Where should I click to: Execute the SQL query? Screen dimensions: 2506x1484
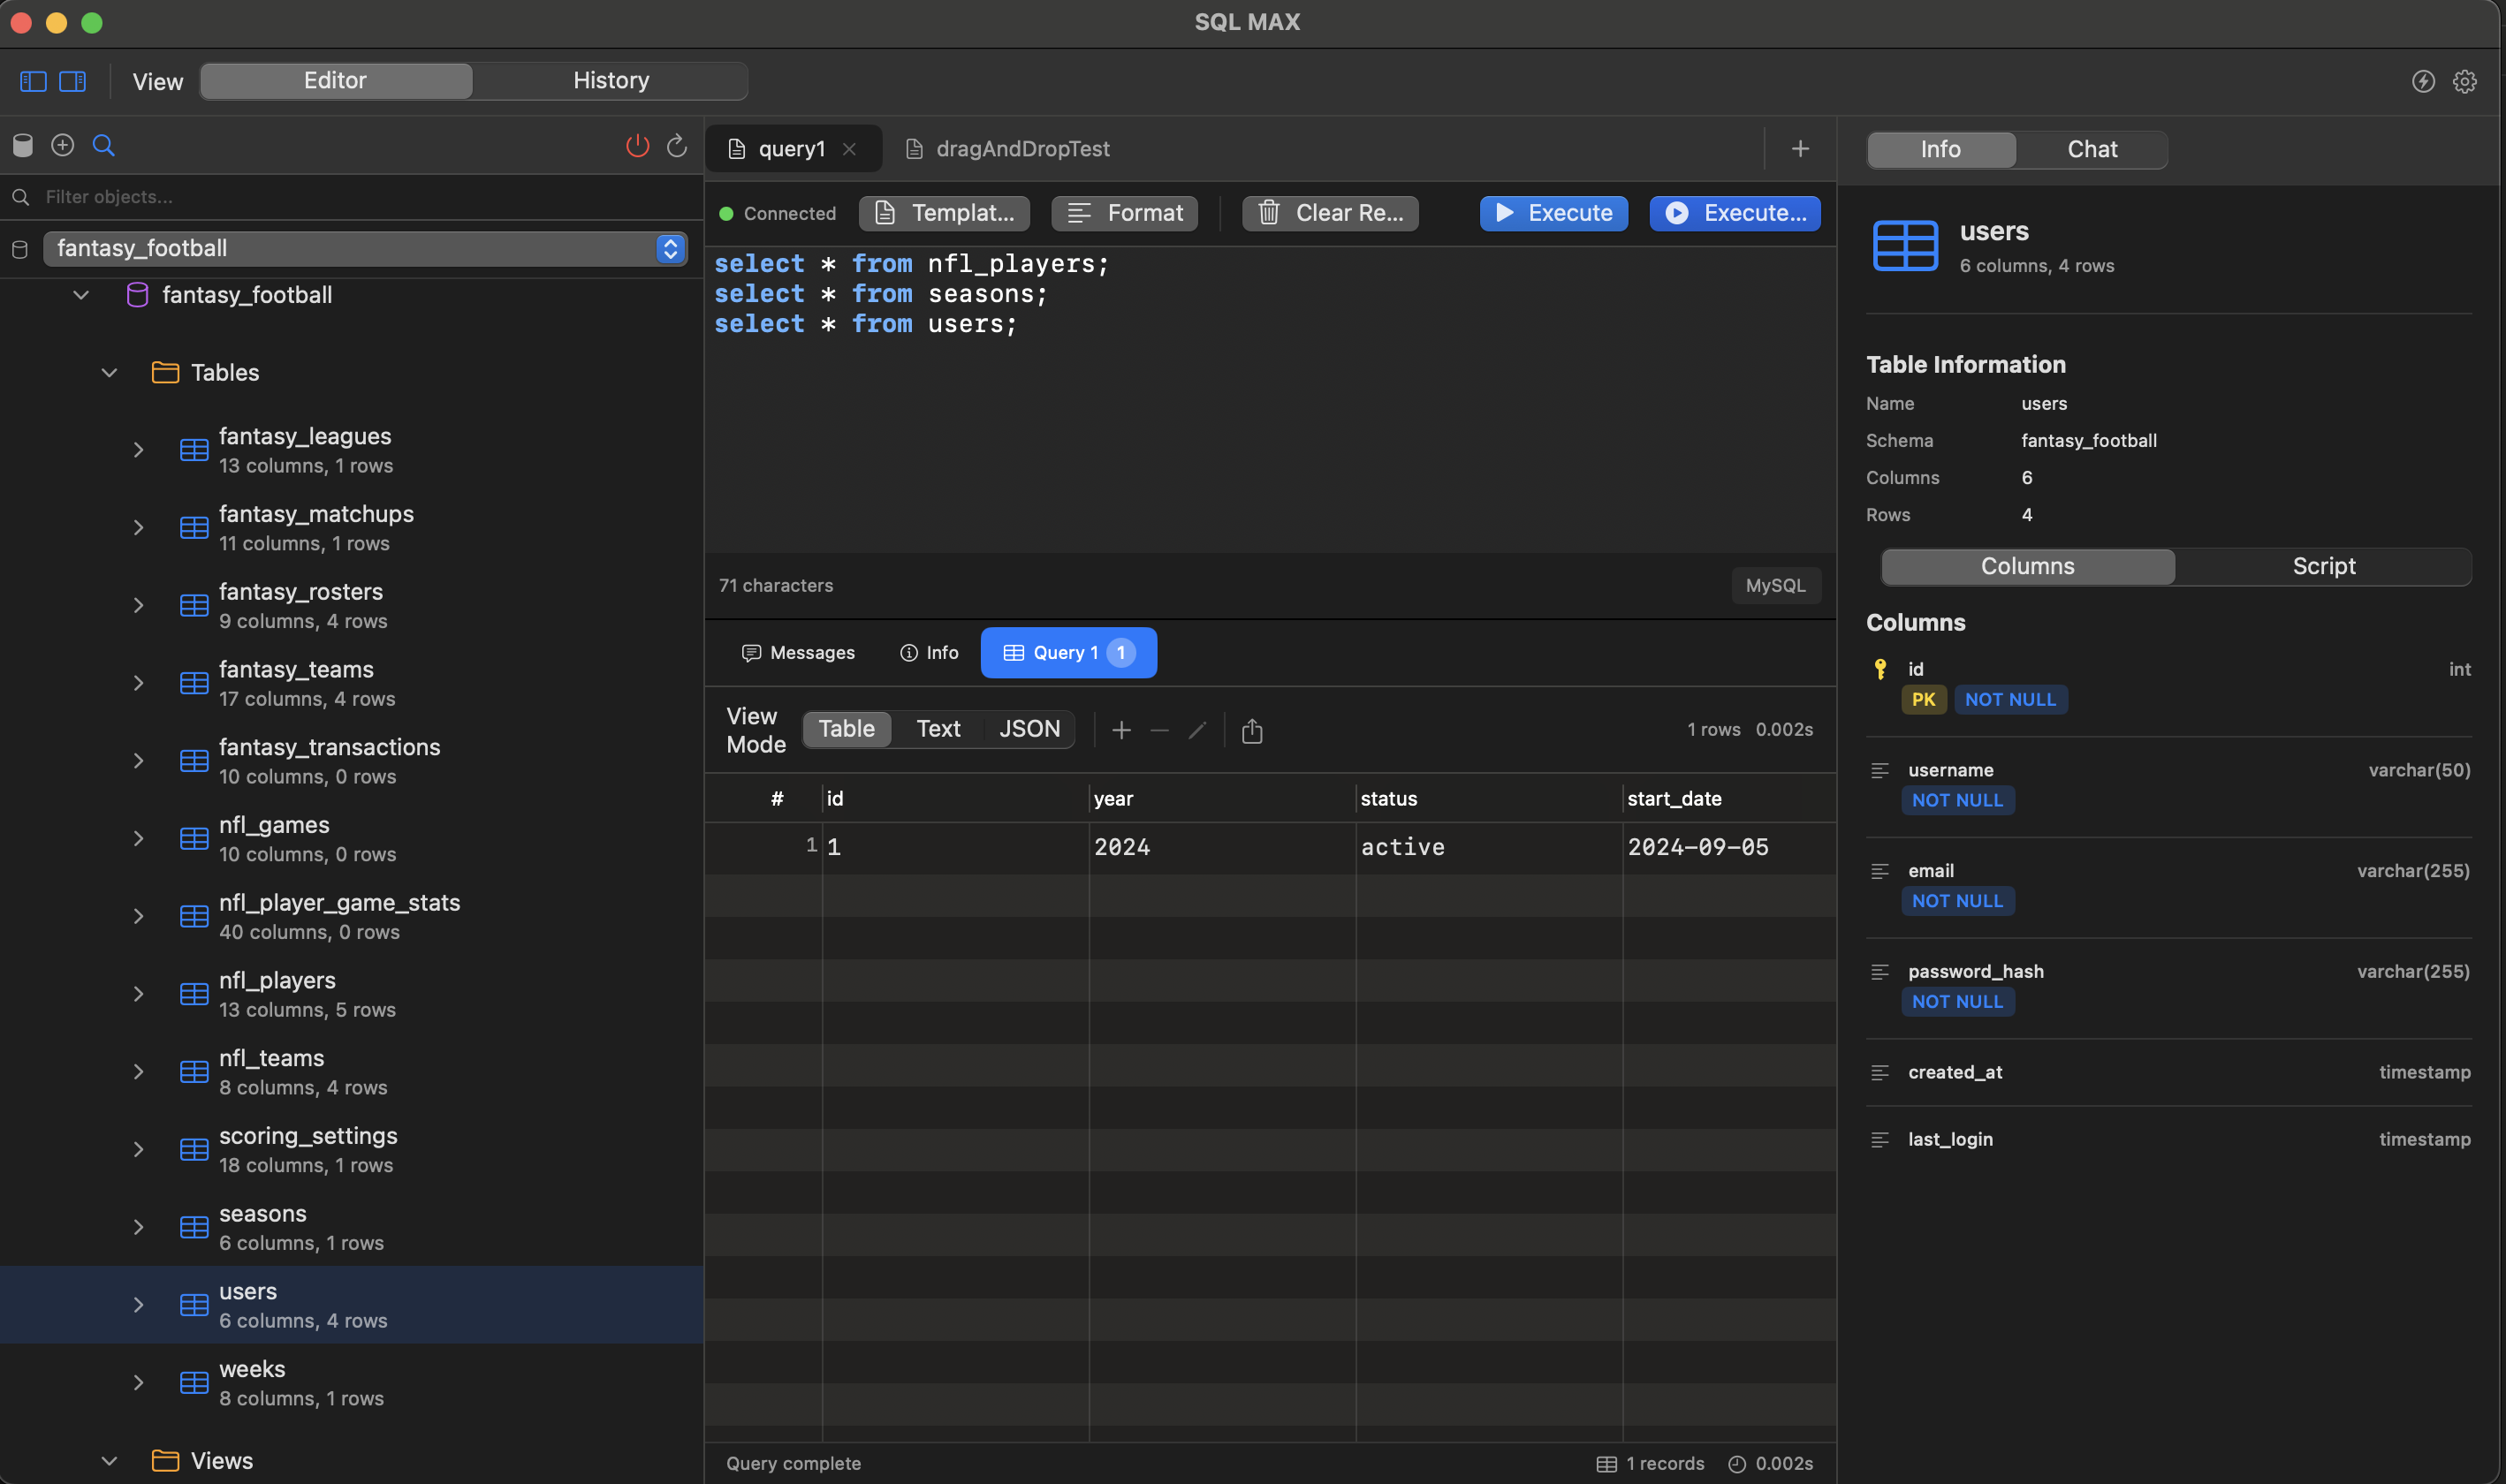point(1553,212)
